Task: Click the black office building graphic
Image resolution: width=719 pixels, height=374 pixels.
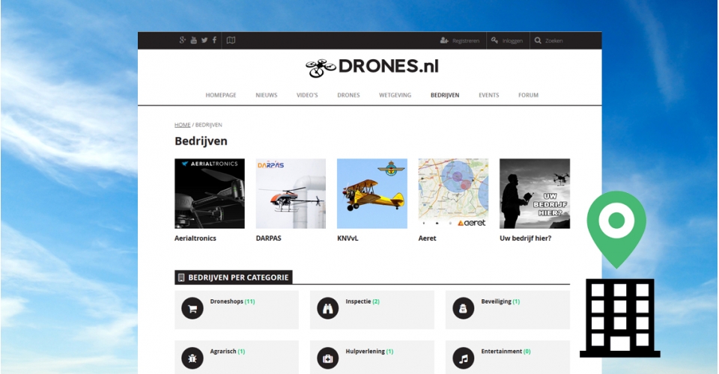Action: [x=620, y=318]
